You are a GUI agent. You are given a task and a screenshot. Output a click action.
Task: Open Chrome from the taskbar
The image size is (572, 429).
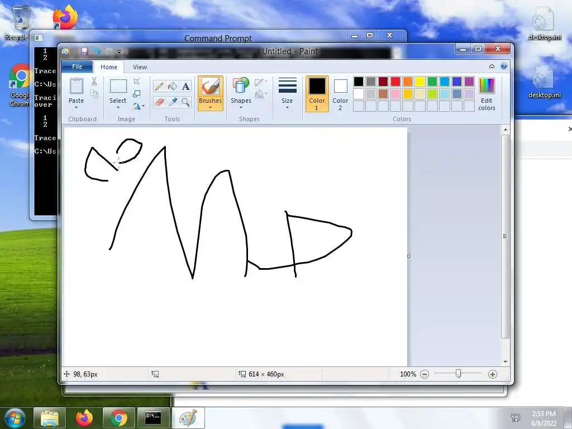(x=118, y=418)
